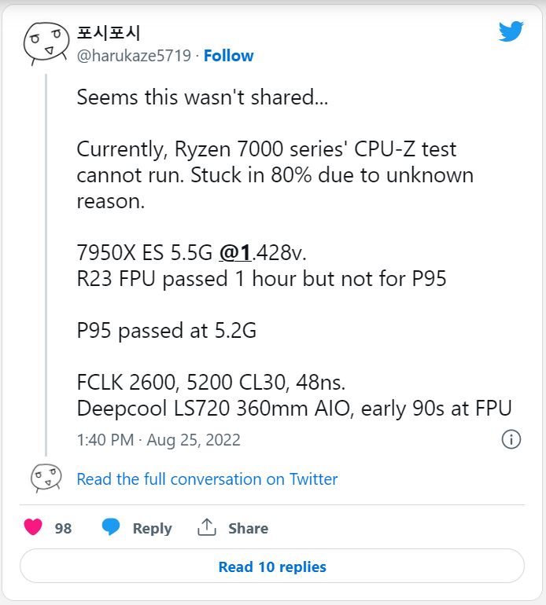Click the Twitter bird logo
Image resolution: width=546 pixels, height=605 pixels.
click(x=511, y=31)
